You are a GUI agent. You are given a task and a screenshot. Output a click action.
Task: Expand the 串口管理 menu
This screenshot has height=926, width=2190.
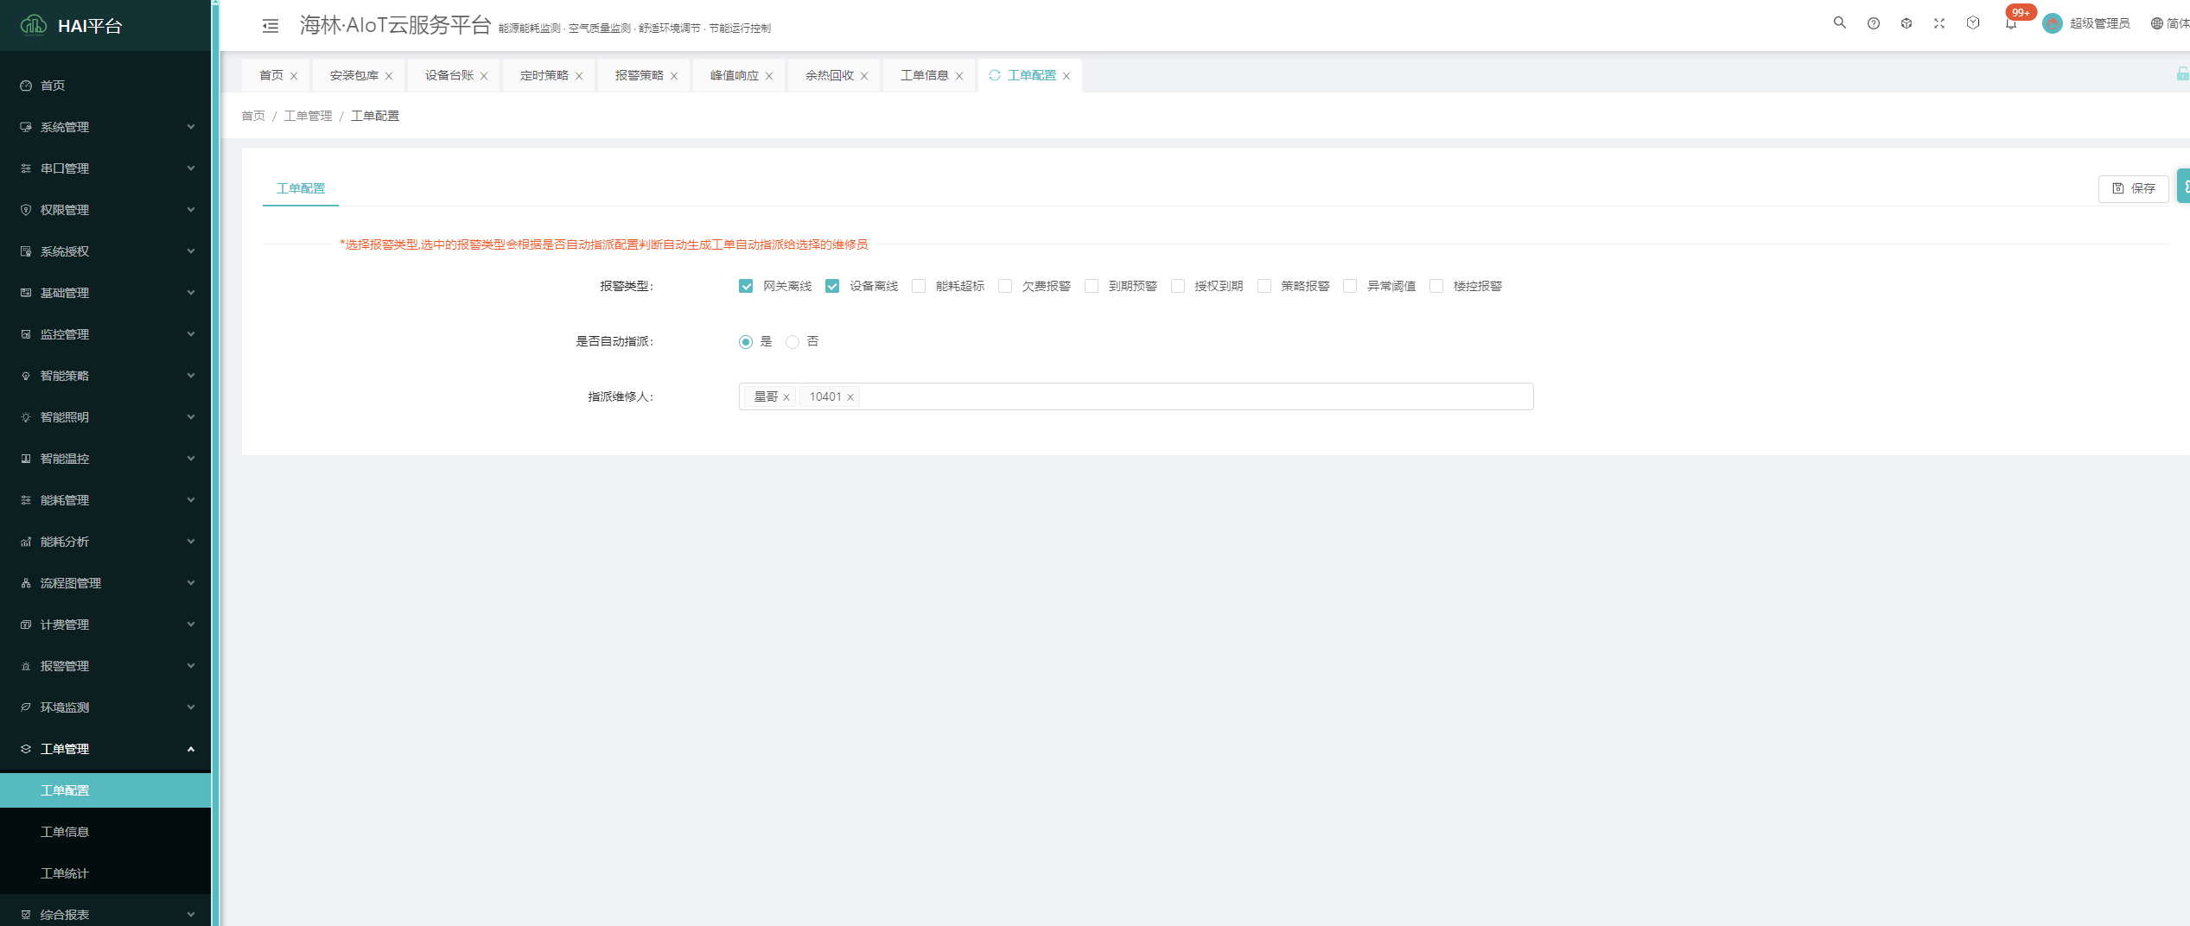(105, 168)
